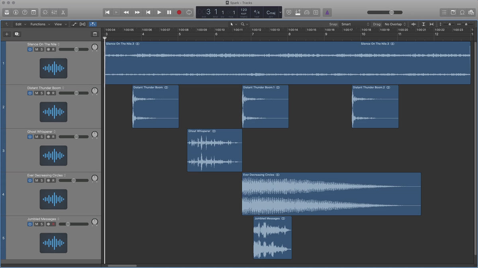
Task: Click the Add Track plus button
Action: pos(7,34)
